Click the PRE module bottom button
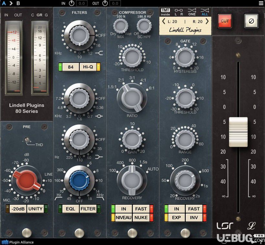Screen dimensions: 265x245 coord(27,233)
